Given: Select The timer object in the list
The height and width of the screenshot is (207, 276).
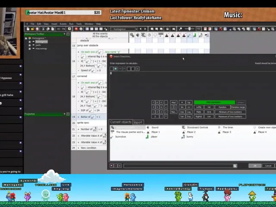Looking at the screenshot, I should click(226, 128).
